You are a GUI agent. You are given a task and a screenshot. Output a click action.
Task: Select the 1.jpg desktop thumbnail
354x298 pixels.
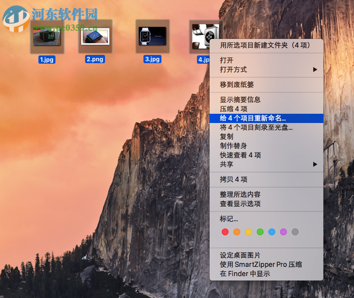click(x=47, y=37)
